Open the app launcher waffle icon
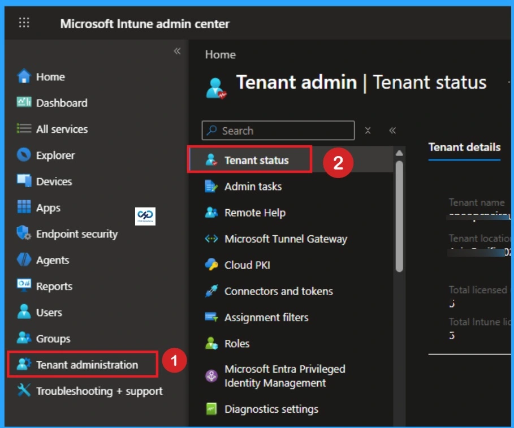 point(24,23)
